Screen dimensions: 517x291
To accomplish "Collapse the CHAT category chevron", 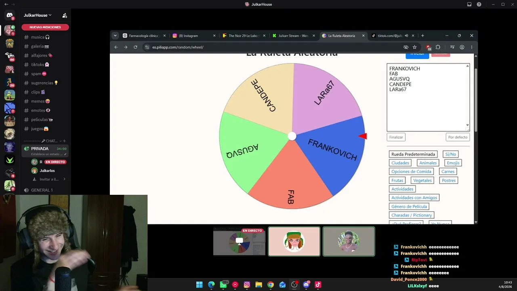I will point(60,141).
